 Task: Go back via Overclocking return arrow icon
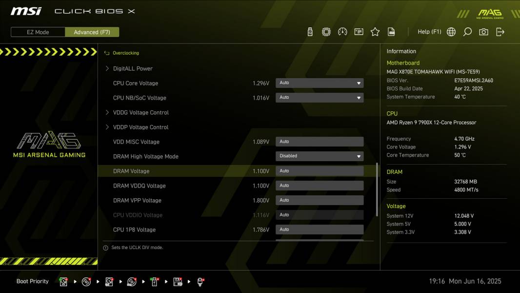coord(107,53)
